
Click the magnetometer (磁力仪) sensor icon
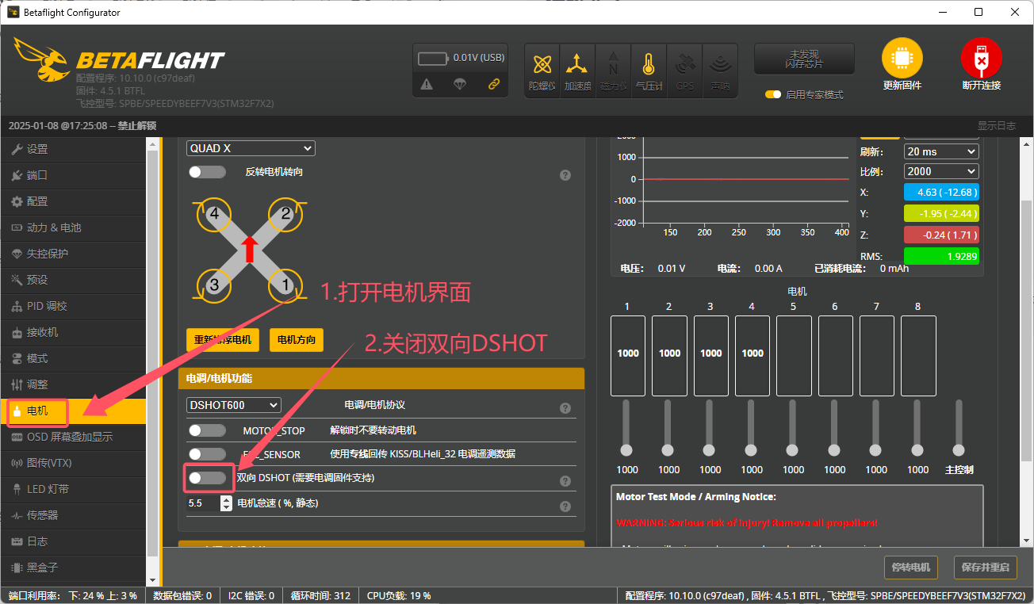point(613,71)
